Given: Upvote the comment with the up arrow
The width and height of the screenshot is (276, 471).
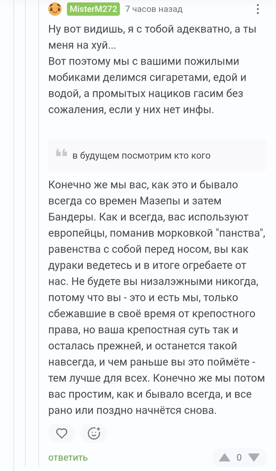Looking at the screenshot, I should tap(224, 458).
